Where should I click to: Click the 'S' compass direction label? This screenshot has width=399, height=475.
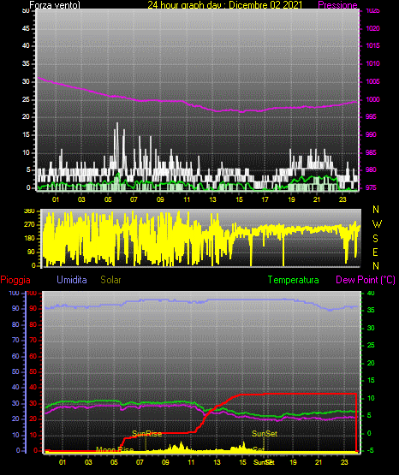(x=375, y=239)
